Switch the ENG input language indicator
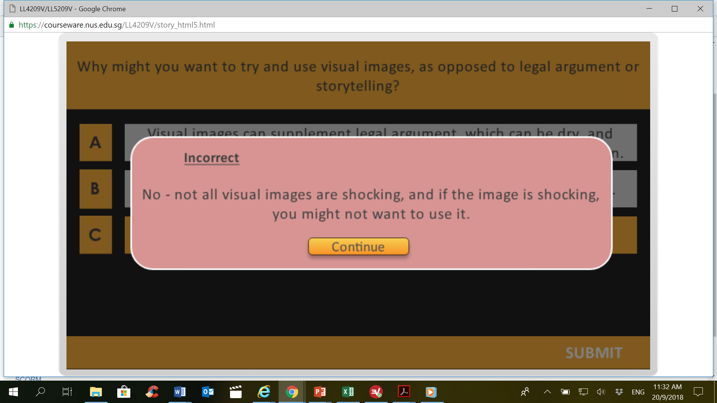This screenshot has width=717, height=403. point(638,392)
